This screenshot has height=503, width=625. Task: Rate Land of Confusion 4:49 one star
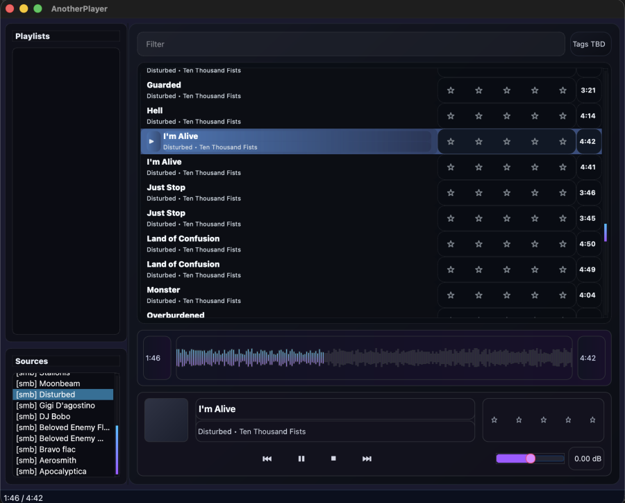451,270
